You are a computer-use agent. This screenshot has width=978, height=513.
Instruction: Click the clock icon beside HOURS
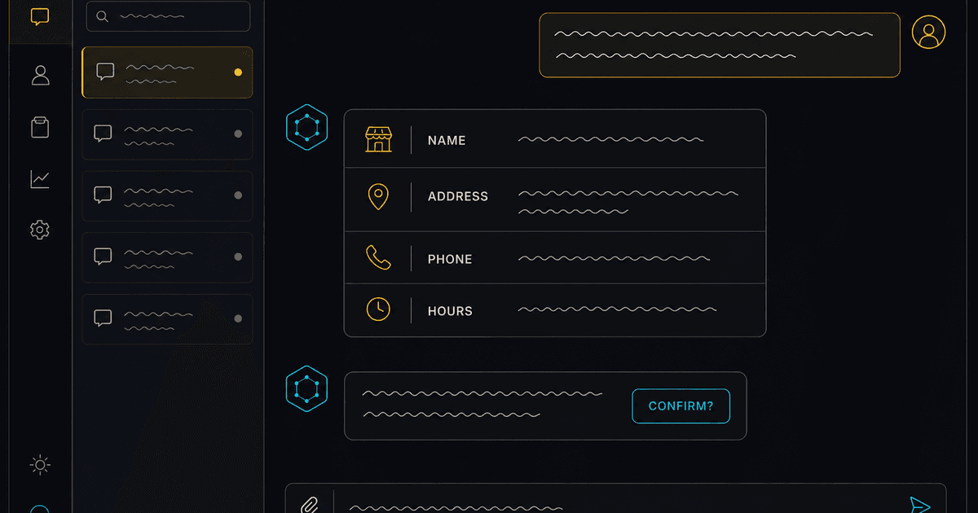click(378, 309)
